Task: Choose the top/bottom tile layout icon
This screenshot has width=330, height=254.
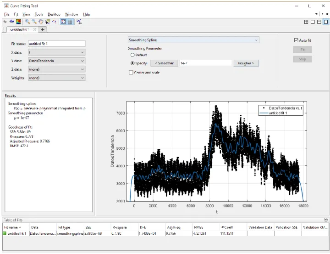Action: click(x=319, y=22)
